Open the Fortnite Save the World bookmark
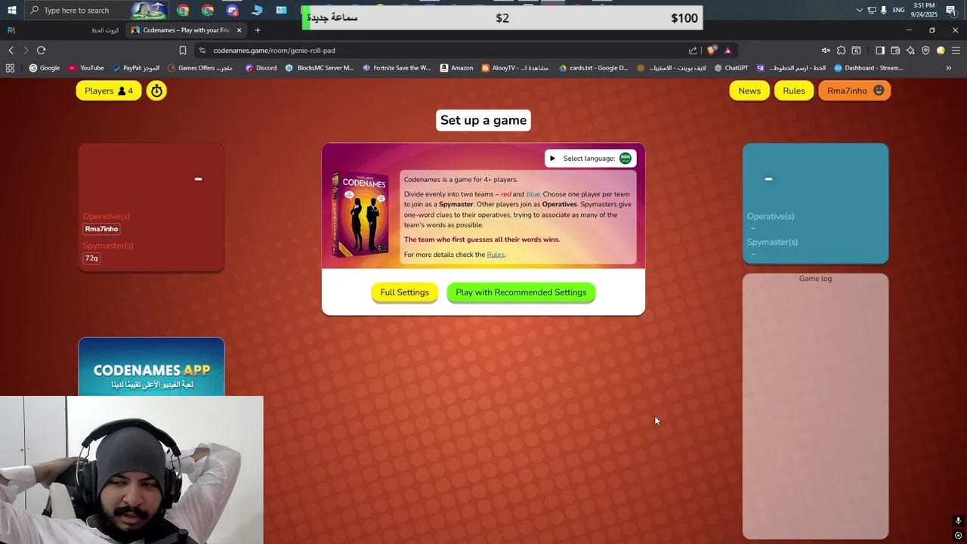967x544 pixels. [x=396, y=68]
